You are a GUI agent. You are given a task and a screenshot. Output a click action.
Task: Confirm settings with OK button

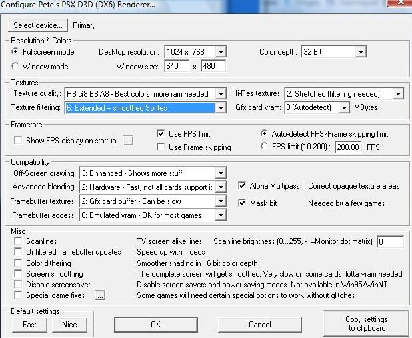click(156, 325)
